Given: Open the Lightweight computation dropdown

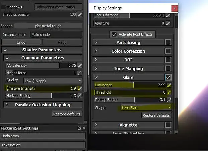Looking at the screenshot, I should (x=58, y=7).
